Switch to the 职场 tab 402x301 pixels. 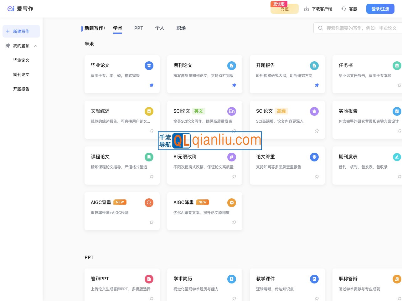tap(181, 28)
